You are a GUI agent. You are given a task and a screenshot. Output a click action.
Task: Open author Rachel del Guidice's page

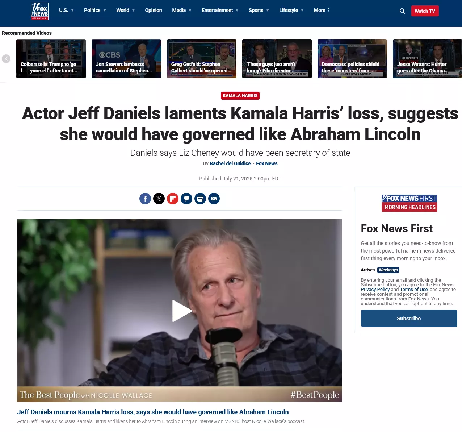tap(230, 163)
